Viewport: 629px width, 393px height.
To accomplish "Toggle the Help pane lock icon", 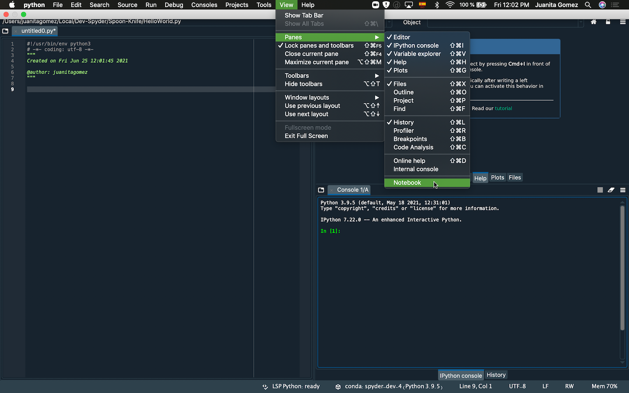I will tap(608, 22).
